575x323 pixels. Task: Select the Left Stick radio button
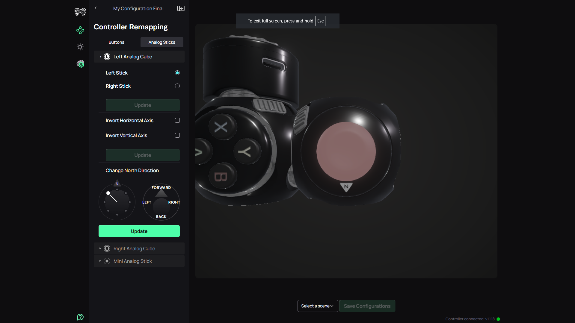[177, 73]
